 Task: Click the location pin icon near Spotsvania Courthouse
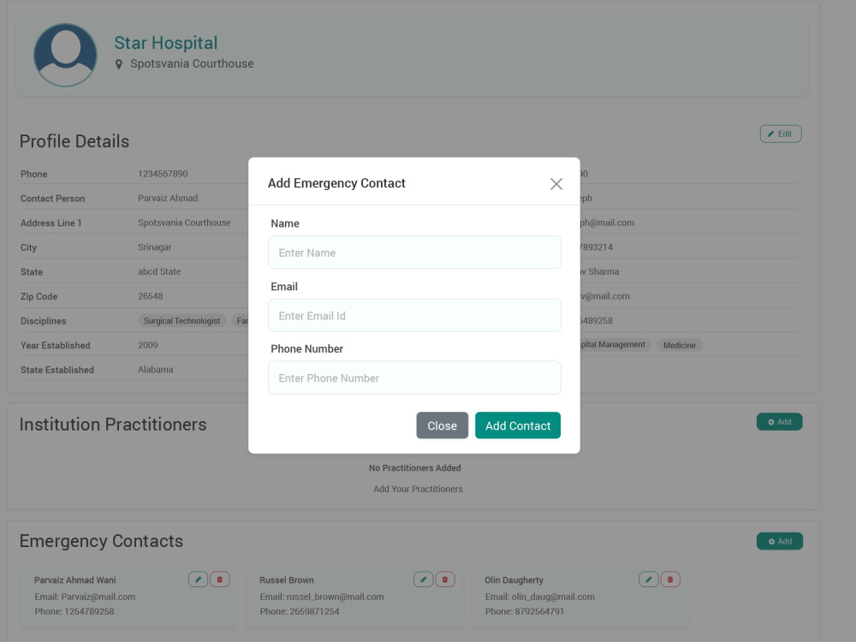pos(118,64)
